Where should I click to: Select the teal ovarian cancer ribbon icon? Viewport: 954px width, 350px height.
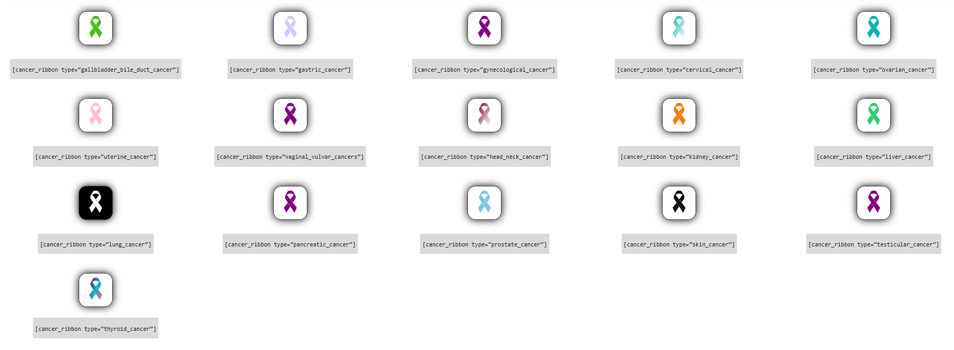[x=874, y=28]
